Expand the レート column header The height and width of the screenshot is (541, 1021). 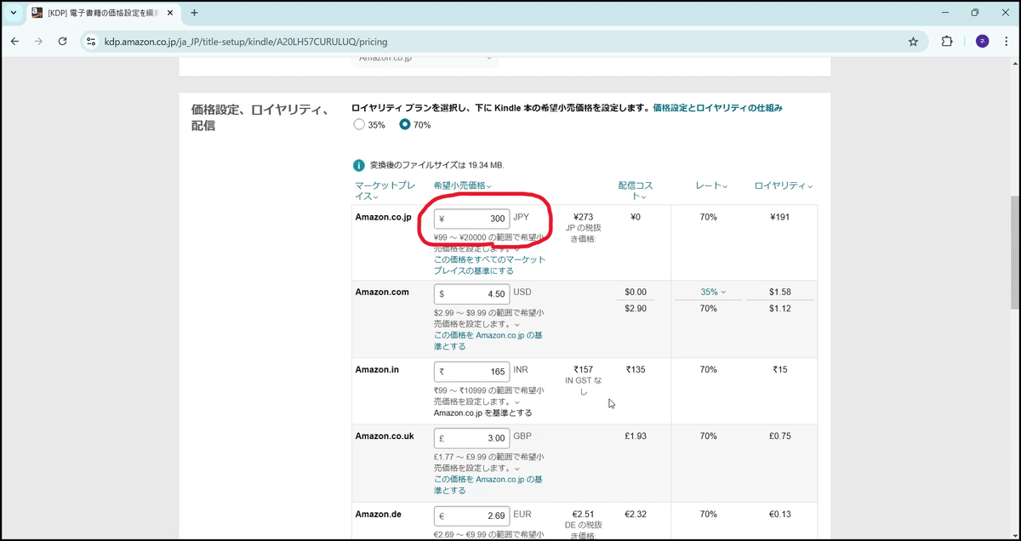(x=711, y=185)
